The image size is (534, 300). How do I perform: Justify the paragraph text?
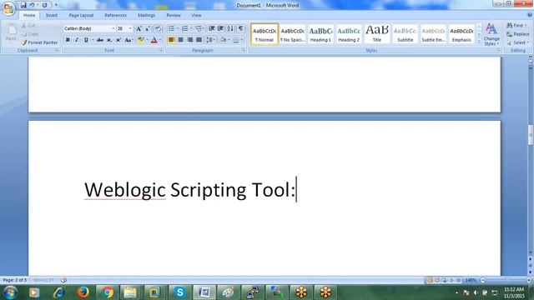coord(199,40)
